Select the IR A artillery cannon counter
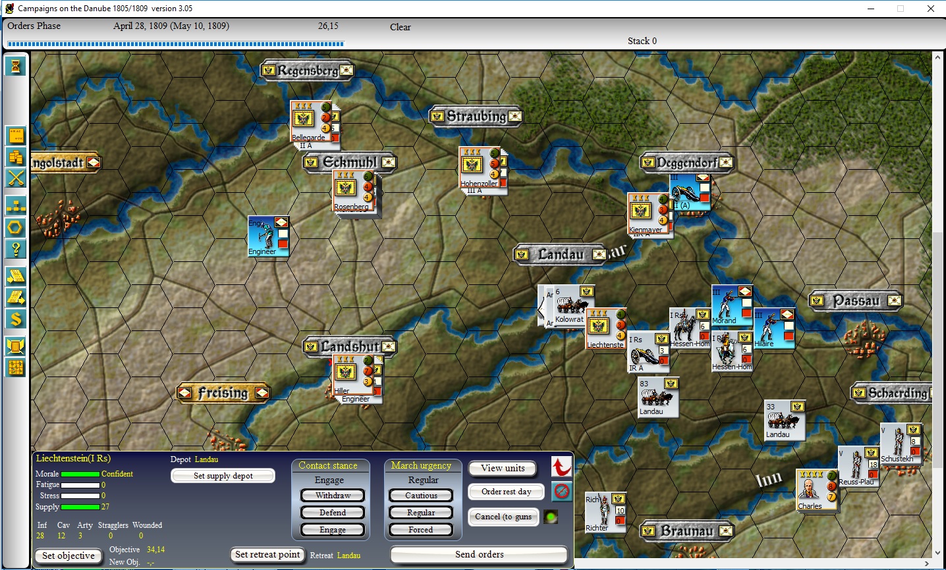Viewport: 946px width, 570px height. (648, 353)
